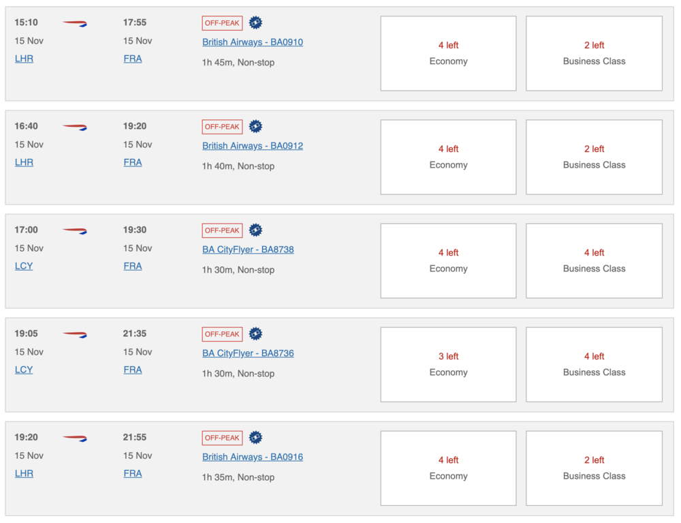Click the British Airways logo on the 19:20 flight
This screenshot has height=523, width=681.
point(75,438)
